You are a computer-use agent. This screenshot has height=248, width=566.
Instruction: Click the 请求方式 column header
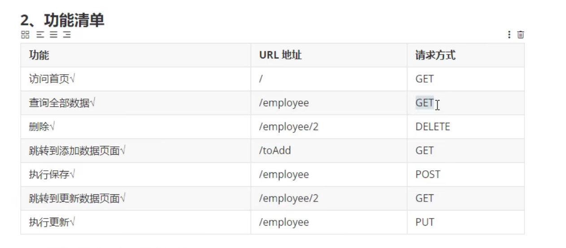pyautogui.click(x=466, y=55)
